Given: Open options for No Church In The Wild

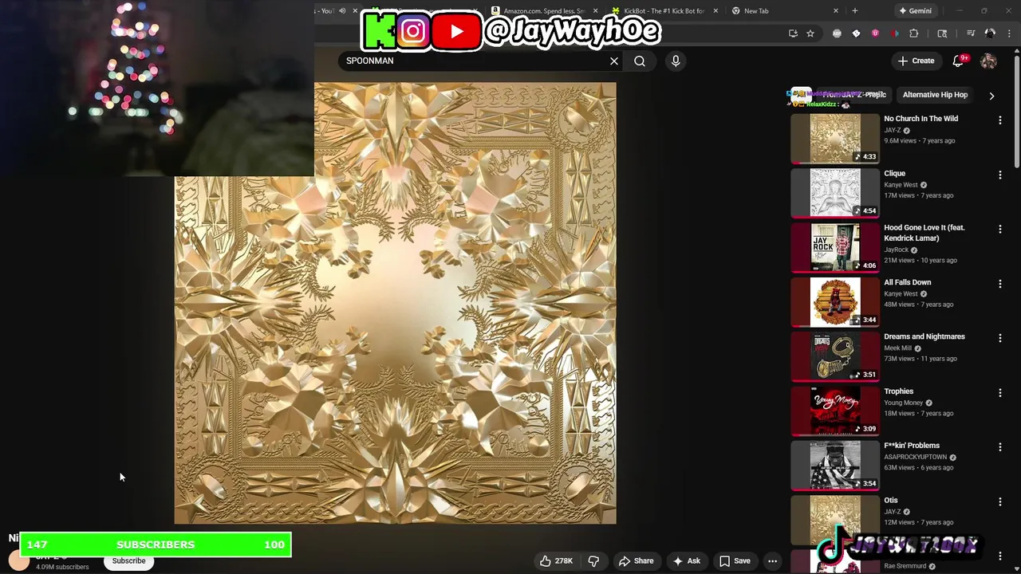Looking at the screenshot, I should pyautogui.click(x=1000, y=120).
